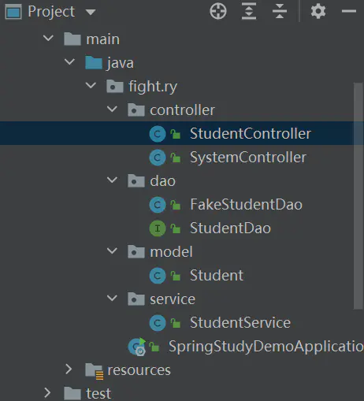Collapse the service package
364x401 pixels.
tap(112, 299)
